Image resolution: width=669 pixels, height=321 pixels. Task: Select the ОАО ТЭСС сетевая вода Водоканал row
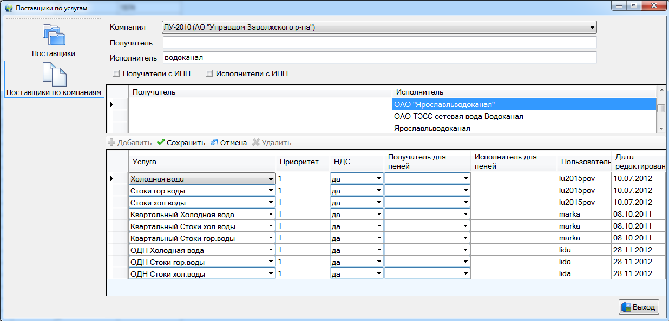tap(458, 116)
